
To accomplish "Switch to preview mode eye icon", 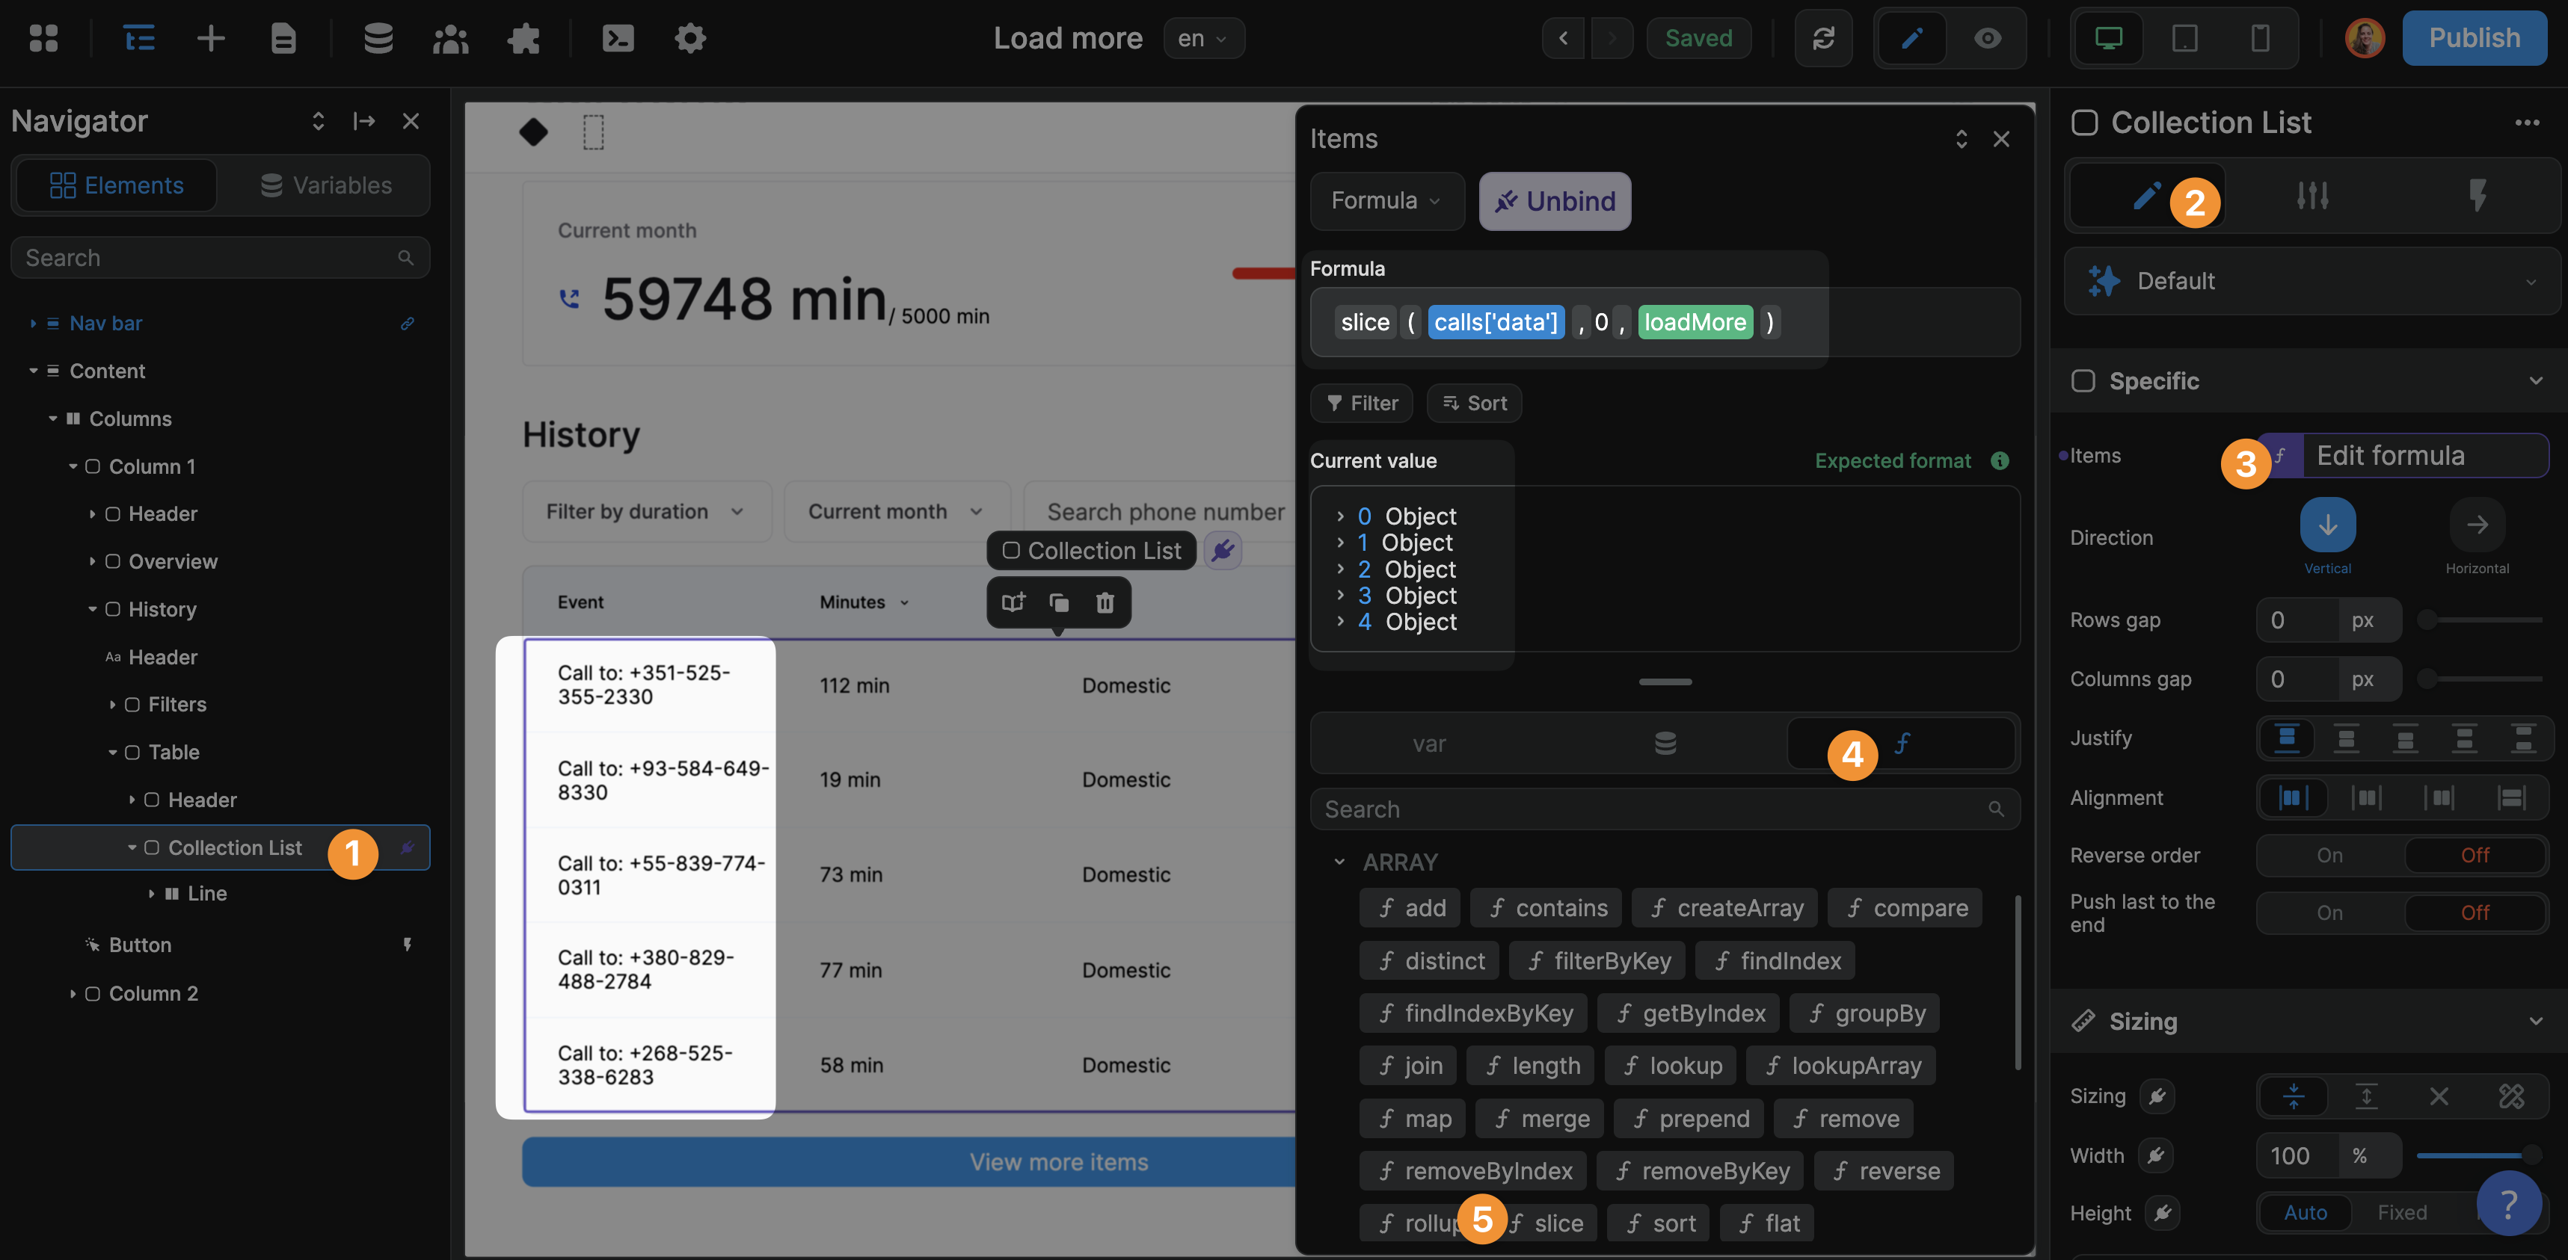I will click(x=1987, y=38).
